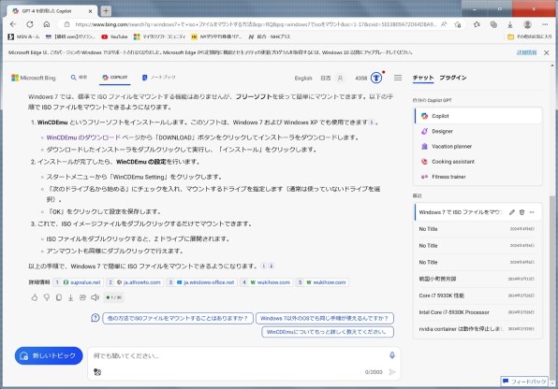Viewport: 558px width, 389px height.
Task: Add an image with the image search icon
Action: 97,372
